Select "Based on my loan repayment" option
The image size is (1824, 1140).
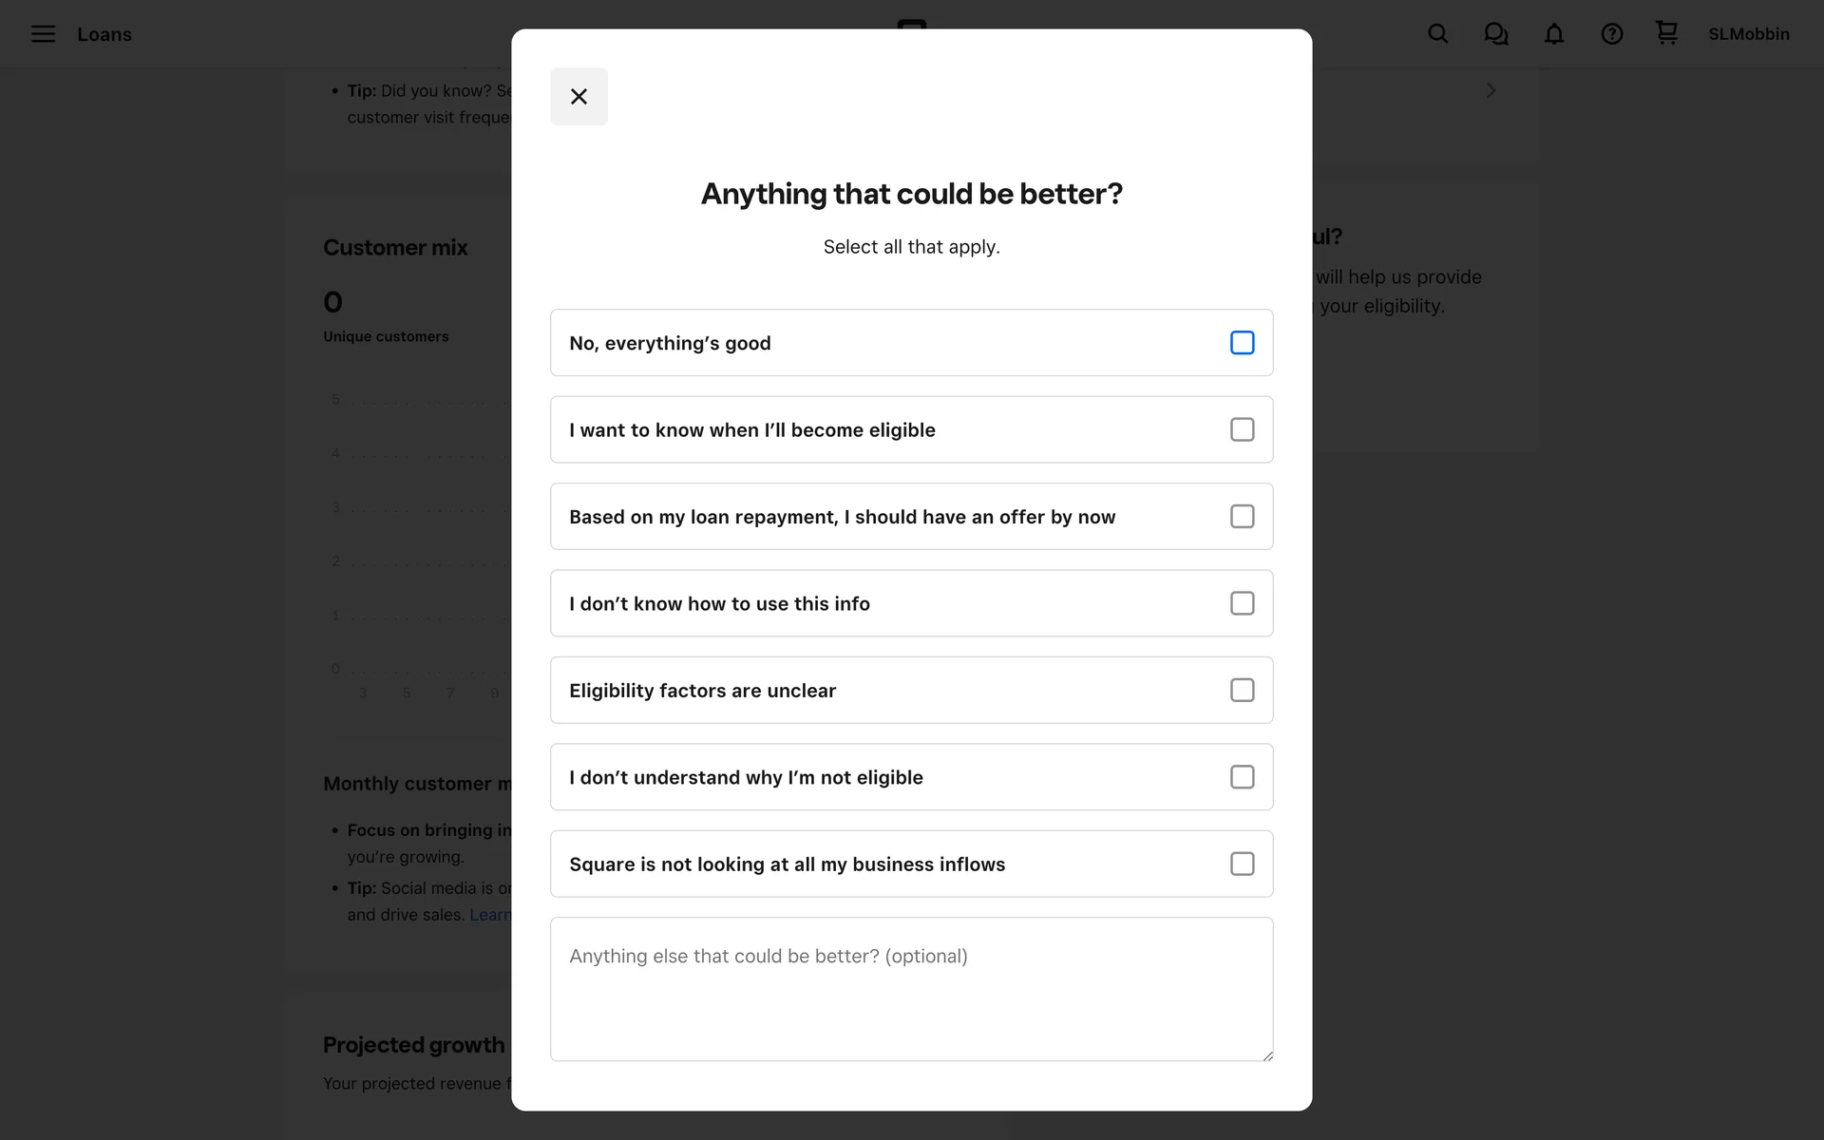[x=1242, y=517]
